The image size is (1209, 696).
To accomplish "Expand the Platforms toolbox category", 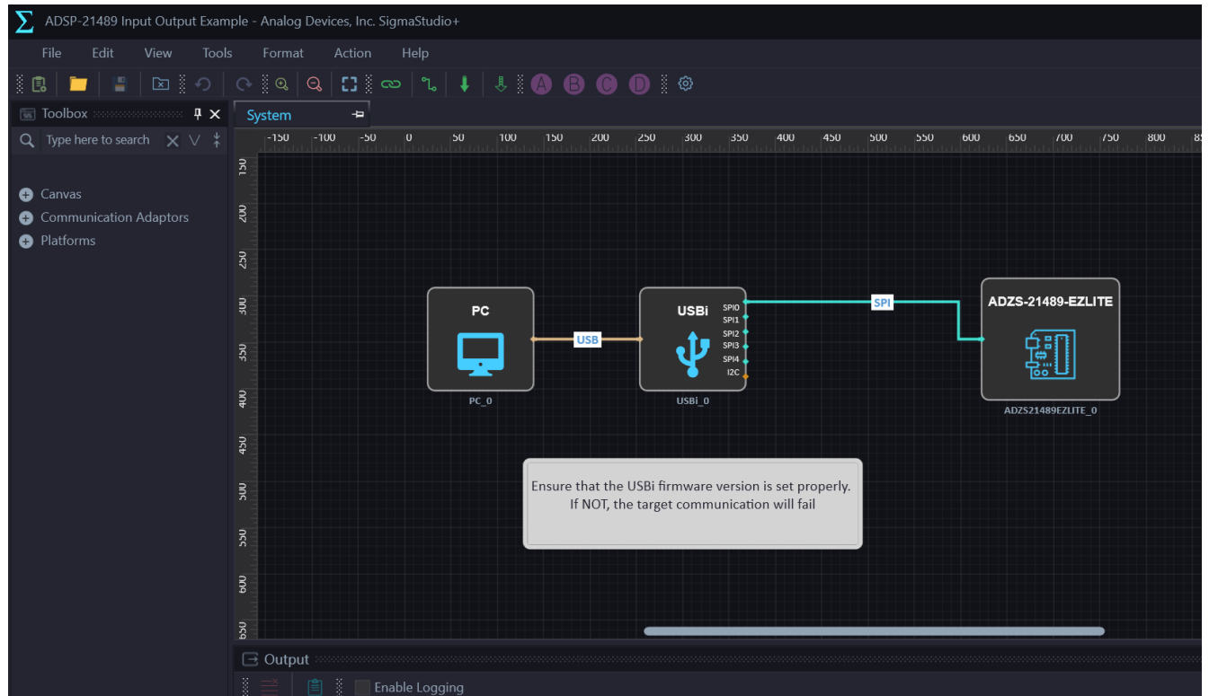I will (26, 241).
